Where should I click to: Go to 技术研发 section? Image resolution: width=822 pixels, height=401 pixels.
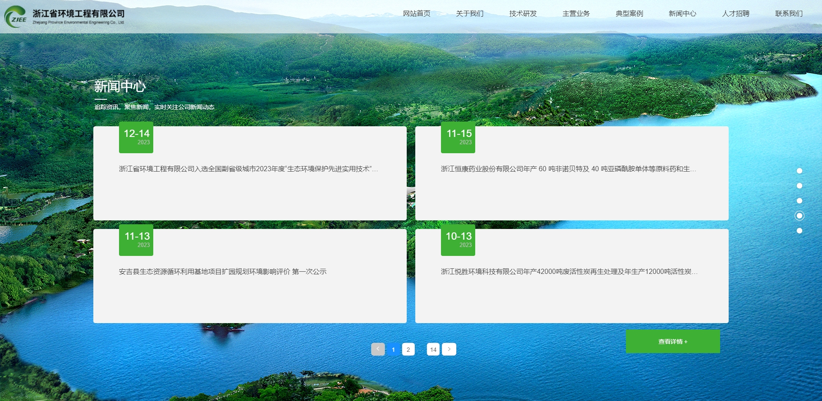coord(523,14)
